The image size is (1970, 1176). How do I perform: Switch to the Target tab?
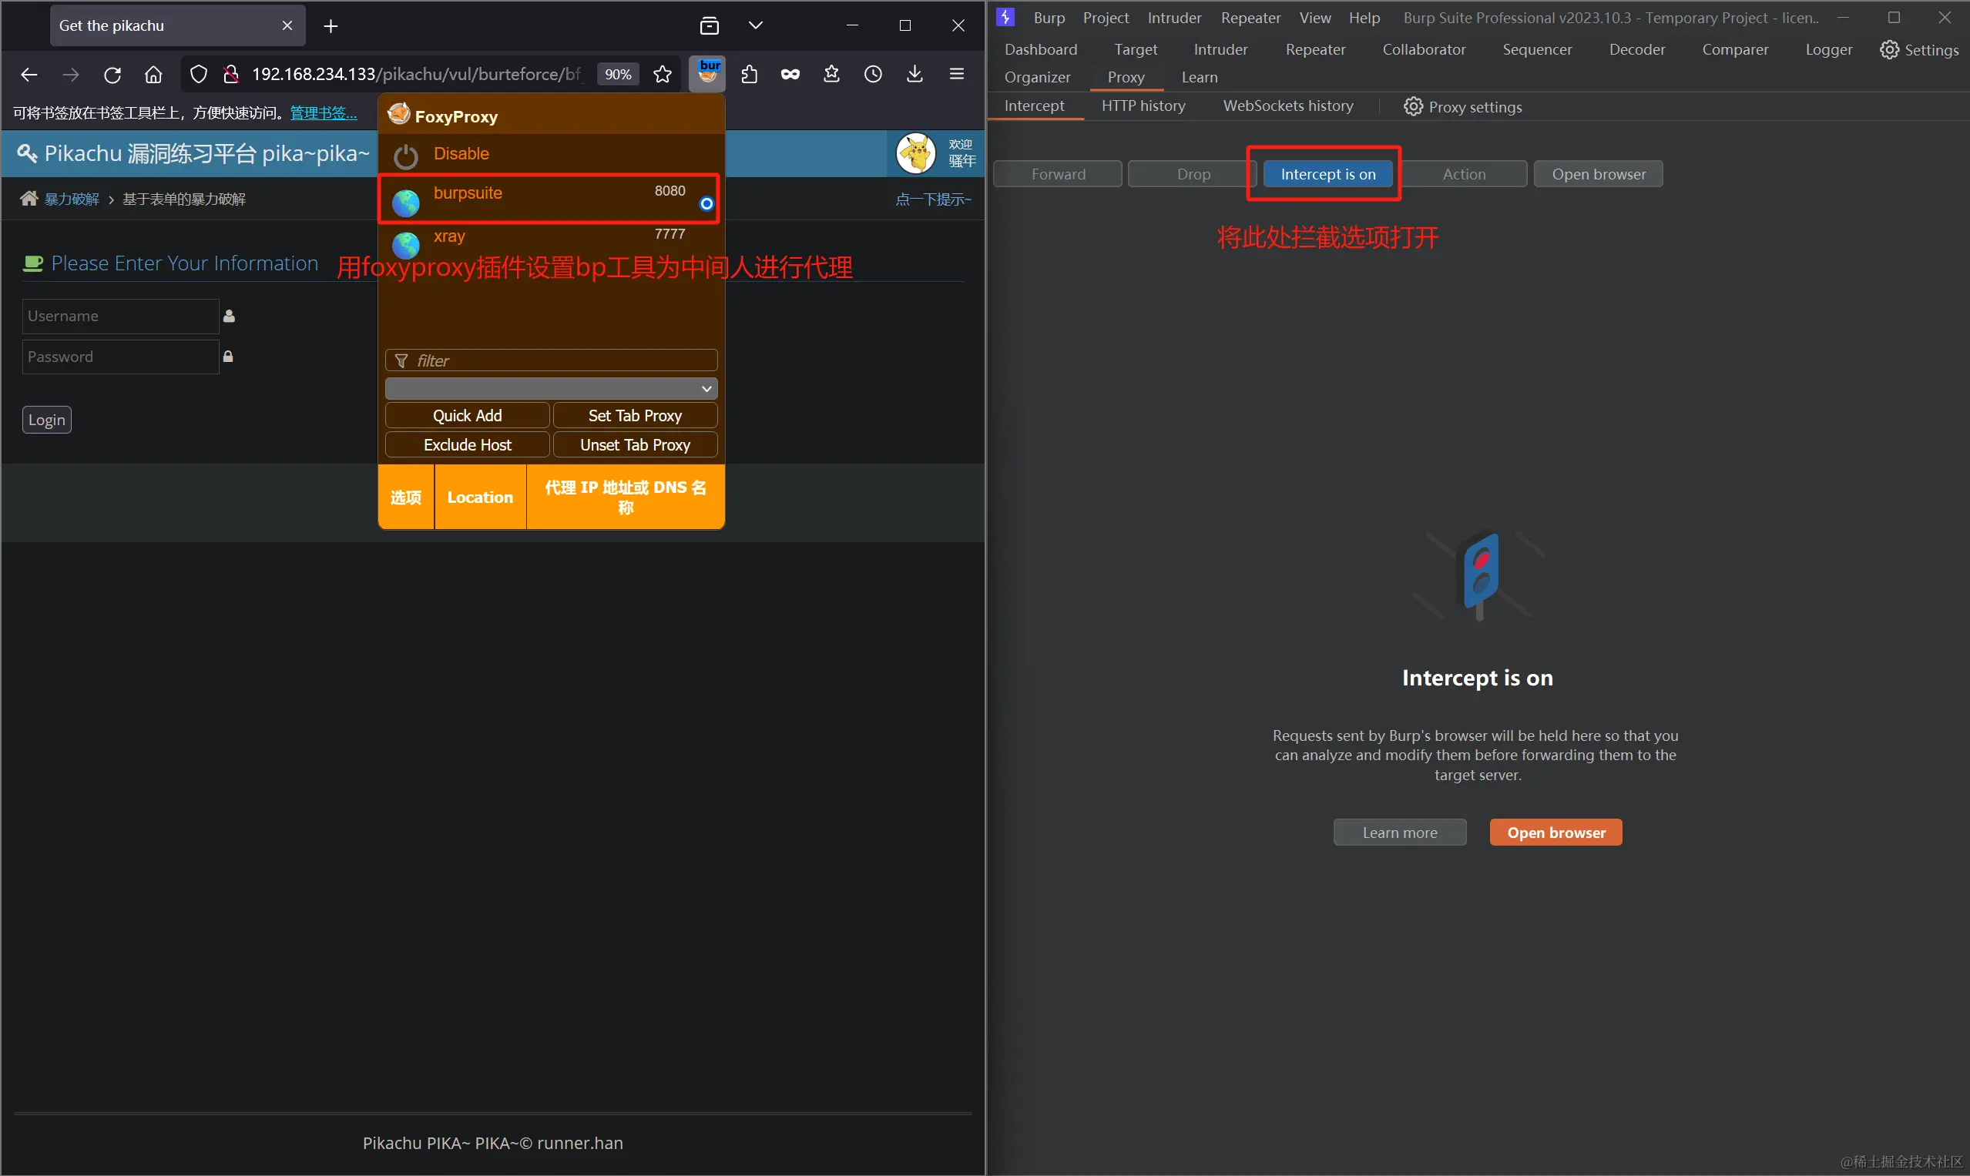point(1136,49)
